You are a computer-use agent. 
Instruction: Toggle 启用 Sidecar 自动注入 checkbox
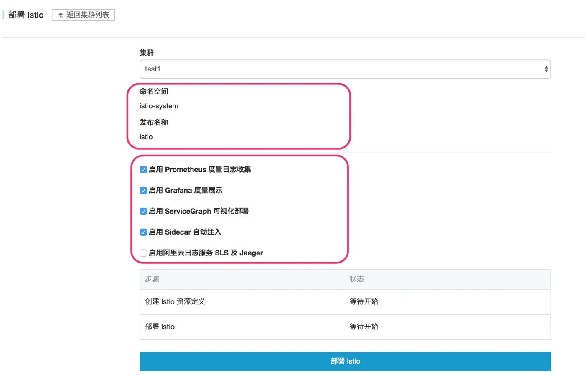[143, 232]
